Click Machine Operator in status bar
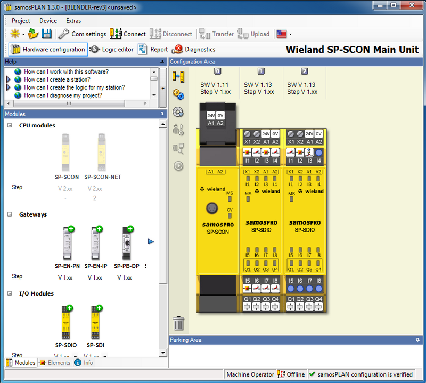 point(250,374)
